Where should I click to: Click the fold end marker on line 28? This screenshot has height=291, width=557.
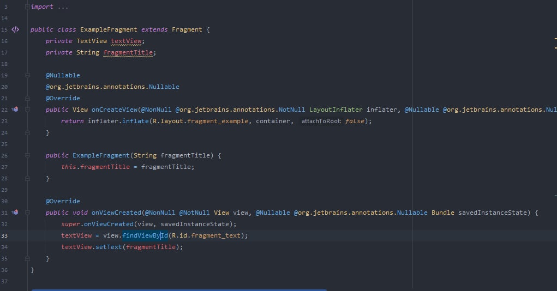pos(27,179)
